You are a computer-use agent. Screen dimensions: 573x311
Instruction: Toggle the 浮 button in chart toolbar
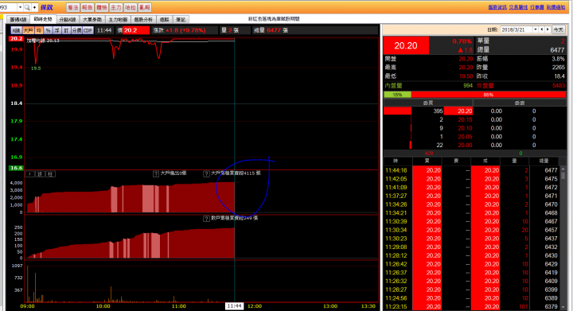pos(57,30)
